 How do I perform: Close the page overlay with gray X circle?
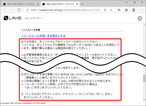pos(140,18)
